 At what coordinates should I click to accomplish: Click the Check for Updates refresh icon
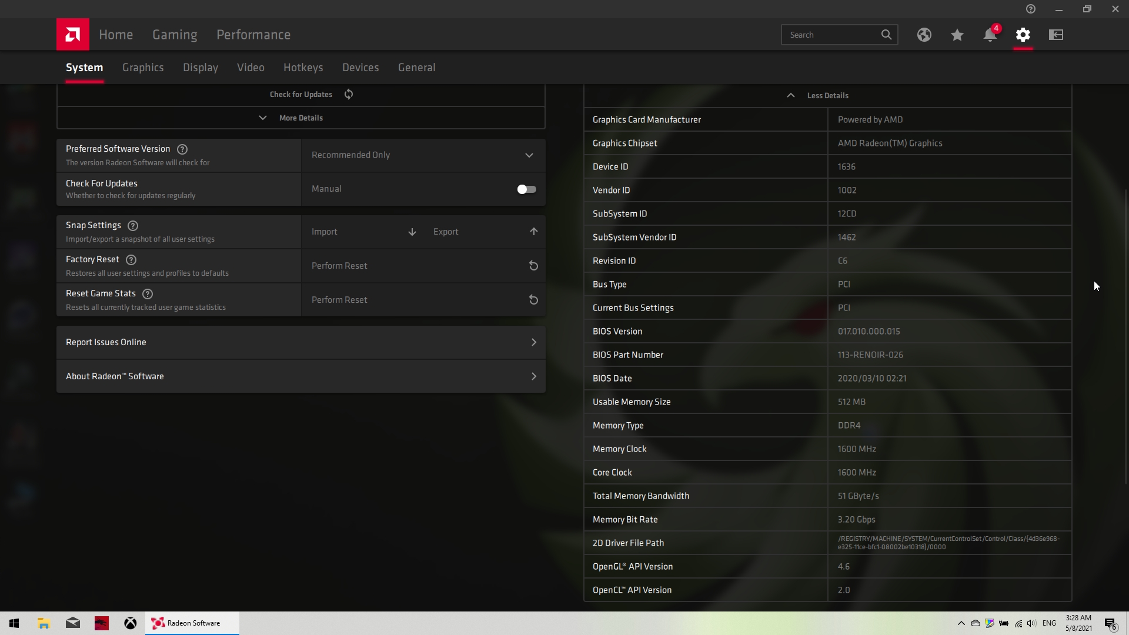pos(349,94)
